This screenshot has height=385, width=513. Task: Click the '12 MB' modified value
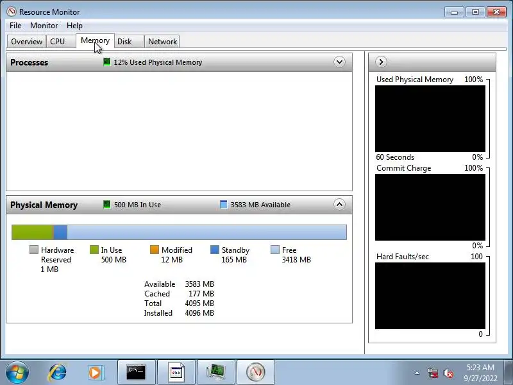(x=172, y=260)
